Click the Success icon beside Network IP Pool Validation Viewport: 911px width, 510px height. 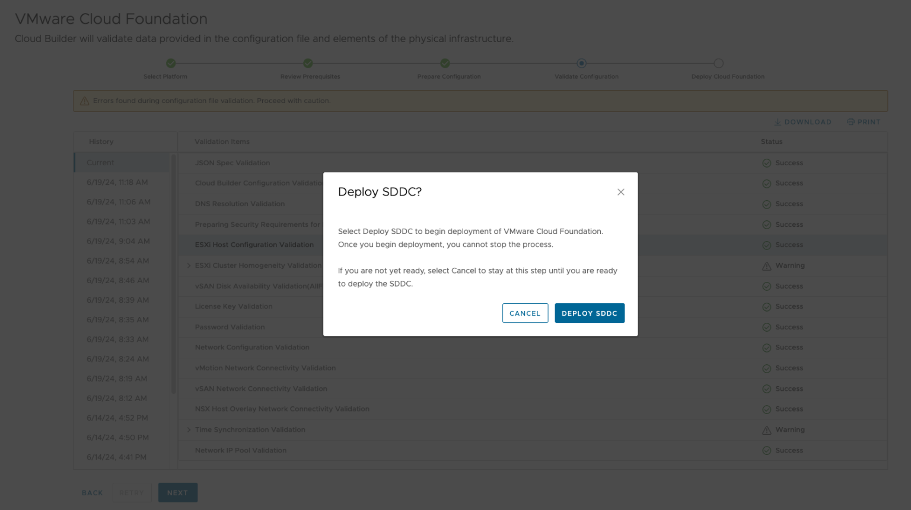click(x=766, y=450)
